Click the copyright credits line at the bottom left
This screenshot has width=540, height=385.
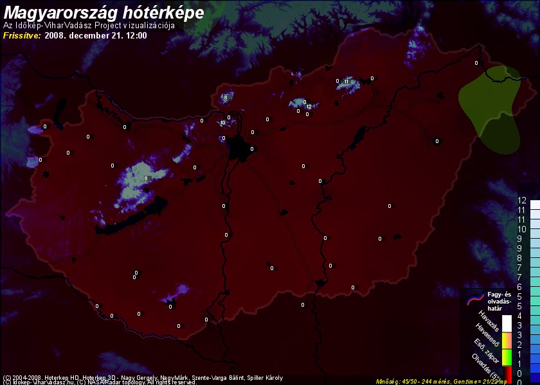[x=141, y=378]
